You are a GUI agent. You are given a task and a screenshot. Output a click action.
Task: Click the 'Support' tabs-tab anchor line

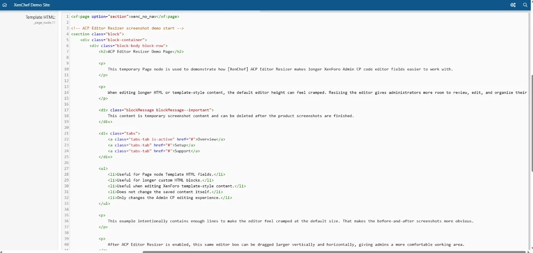pos(154,151)
